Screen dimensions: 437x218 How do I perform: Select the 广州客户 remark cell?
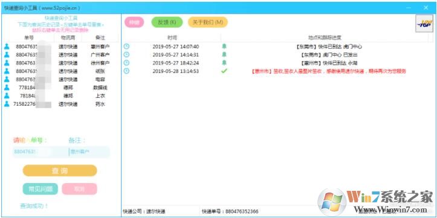pyautogui.click(x=100, y=55)
